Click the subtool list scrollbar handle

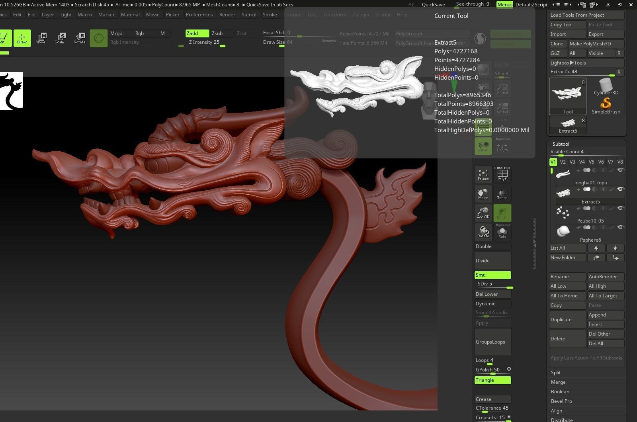551,171
